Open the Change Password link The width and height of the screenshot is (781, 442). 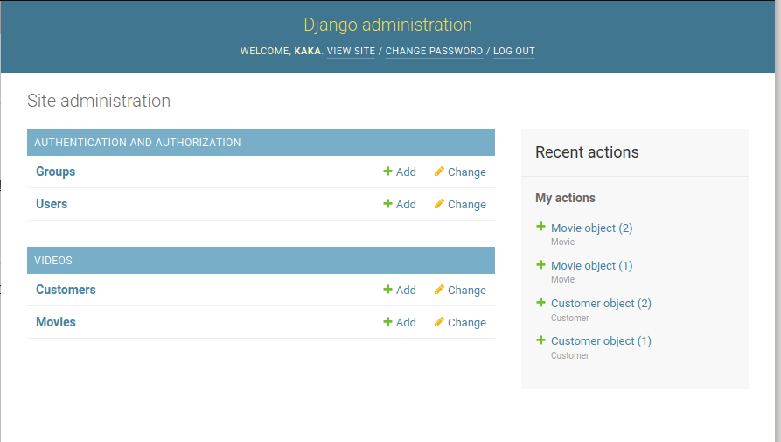[x=434, y=51]
